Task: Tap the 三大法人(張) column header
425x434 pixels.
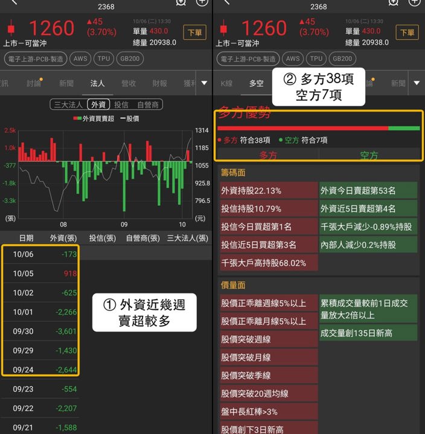Action: point(187,238)
